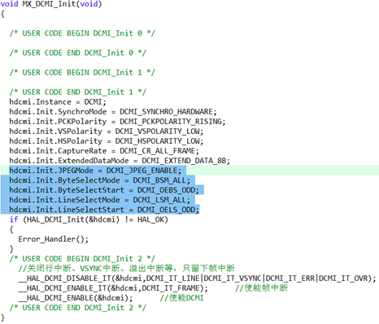Click the comment USER CODE BEGIN DCMI_Init 0
Screen dimensions: 379x324
tap(82, 33)
